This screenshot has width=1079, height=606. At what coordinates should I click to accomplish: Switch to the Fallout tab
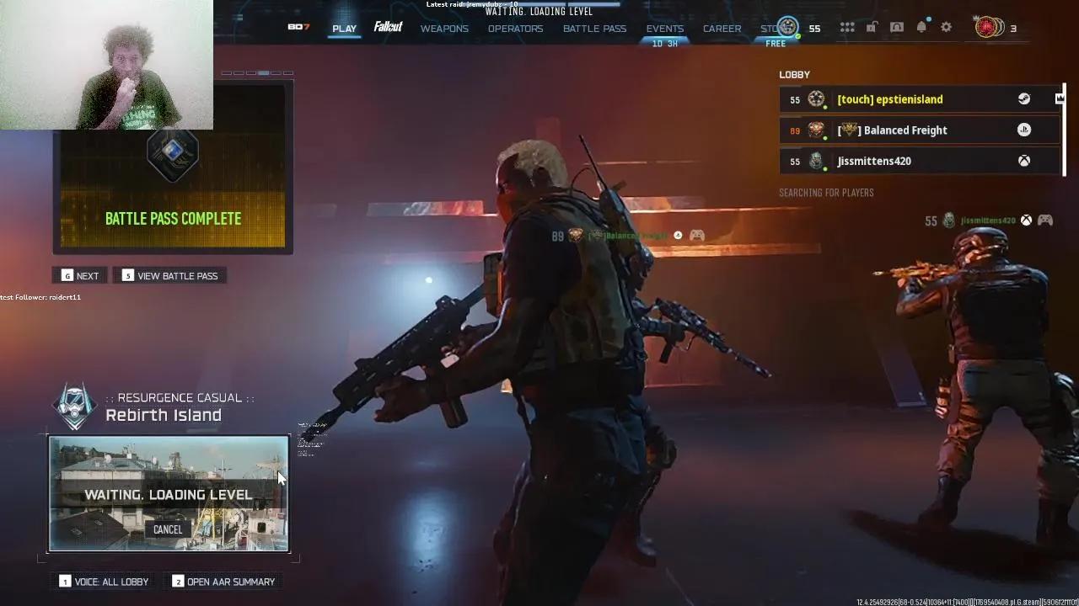pos(387,27)
